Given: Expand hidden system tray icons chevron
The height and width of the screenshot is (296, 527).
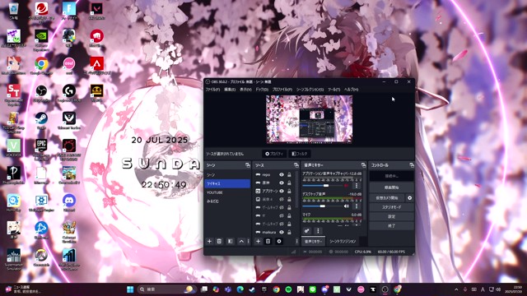Looking at the screenshot, I should (x=456, y=289).
